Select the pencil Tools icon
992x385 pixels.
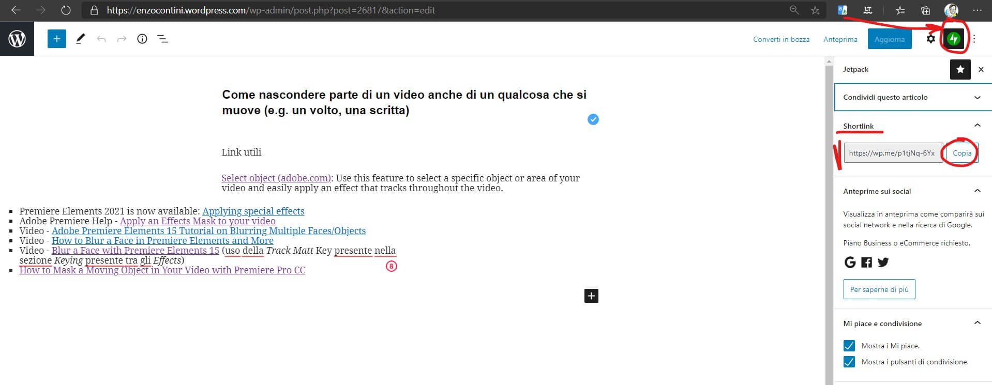click(80, 39)
